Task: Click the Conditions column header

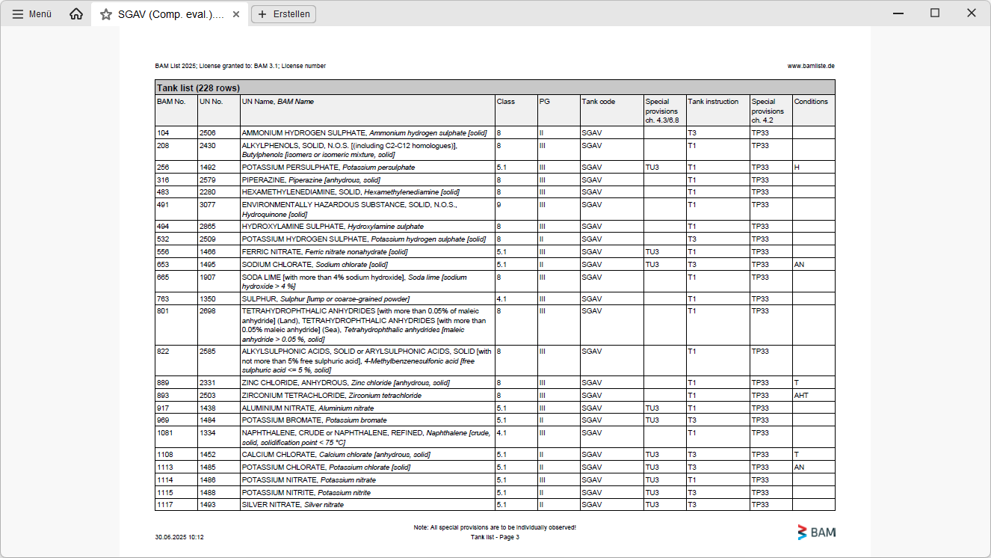Action: tap(811, 102)
